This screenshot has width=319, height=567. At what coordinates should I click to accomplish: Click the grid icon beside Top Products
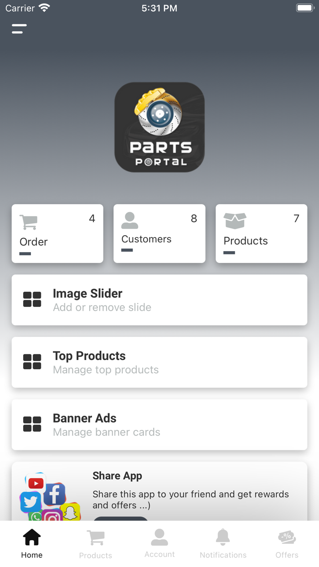click(31, 362)
